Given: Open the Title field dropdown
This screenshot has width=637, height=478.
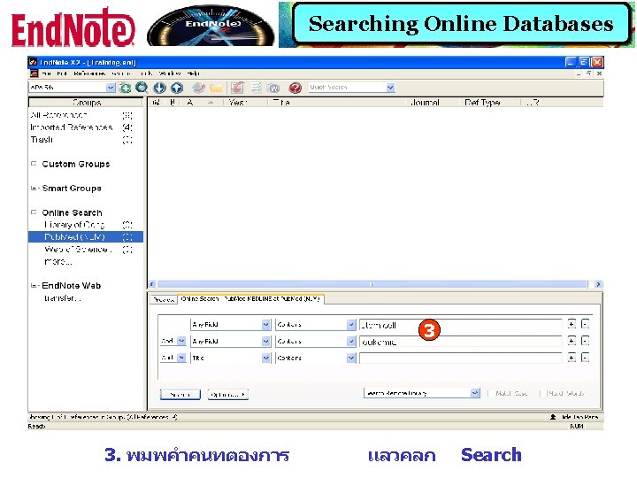Looking at the screenshot, I should [x=265, y=358].
